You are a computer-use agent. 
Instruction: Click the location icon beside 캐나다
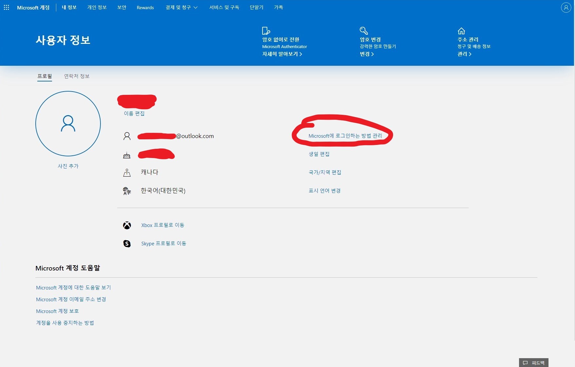[x=127, y=172]
